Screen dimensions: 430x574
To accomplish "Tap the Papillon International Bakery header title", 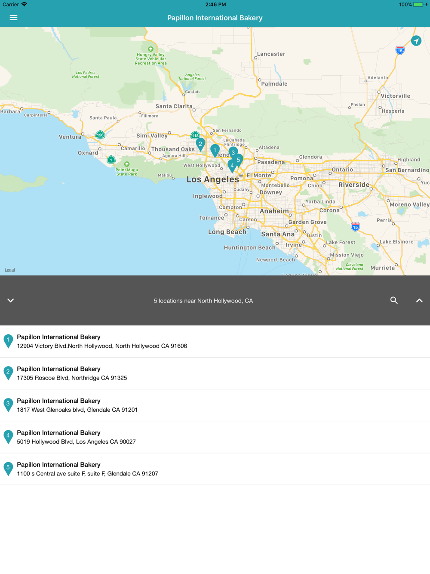I will [x=215, y=18].
